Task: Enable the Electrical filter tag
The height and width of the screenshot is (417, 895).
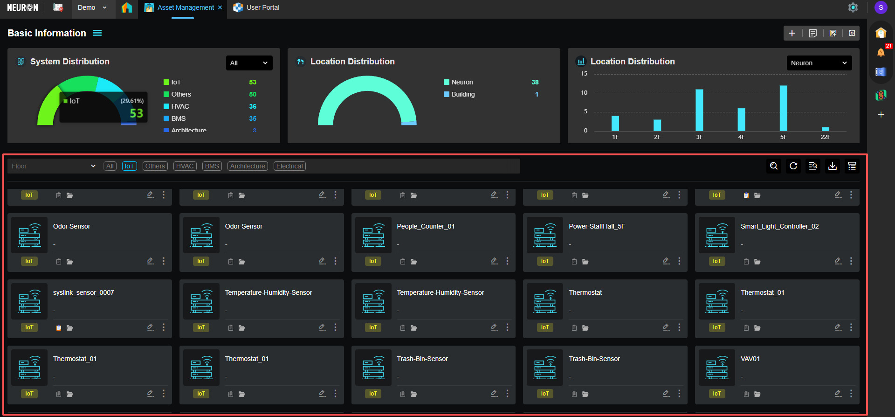Action: 289,166
